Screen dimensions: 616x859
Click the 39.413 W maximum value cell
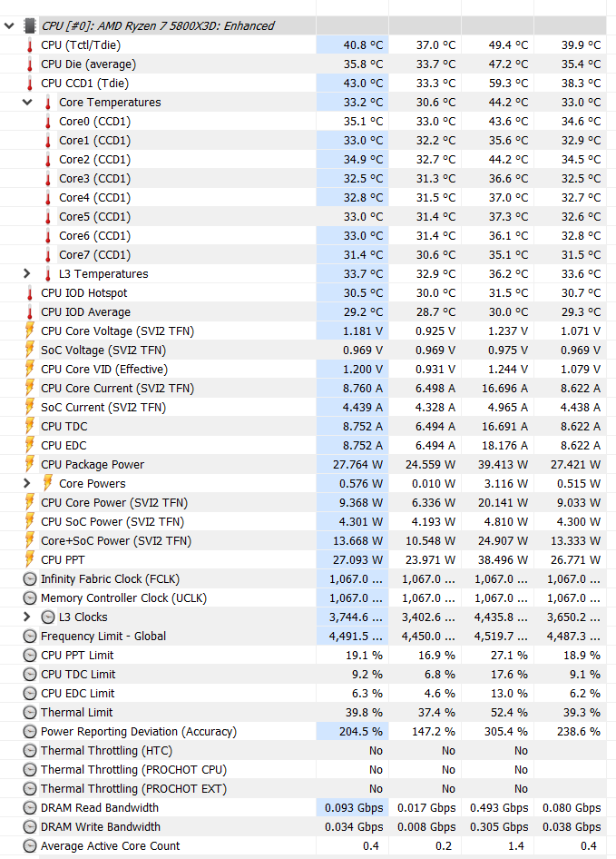(x=498, y=465)
